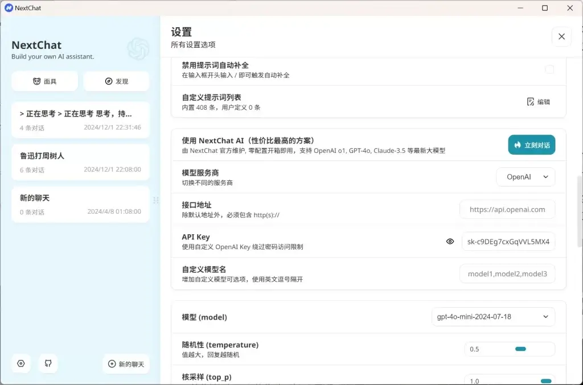Click the chevron arrow of OpenAI dropdown
The height and width of the screenshot is (385, 583).
pyautogui.click(x=545, y=177)
